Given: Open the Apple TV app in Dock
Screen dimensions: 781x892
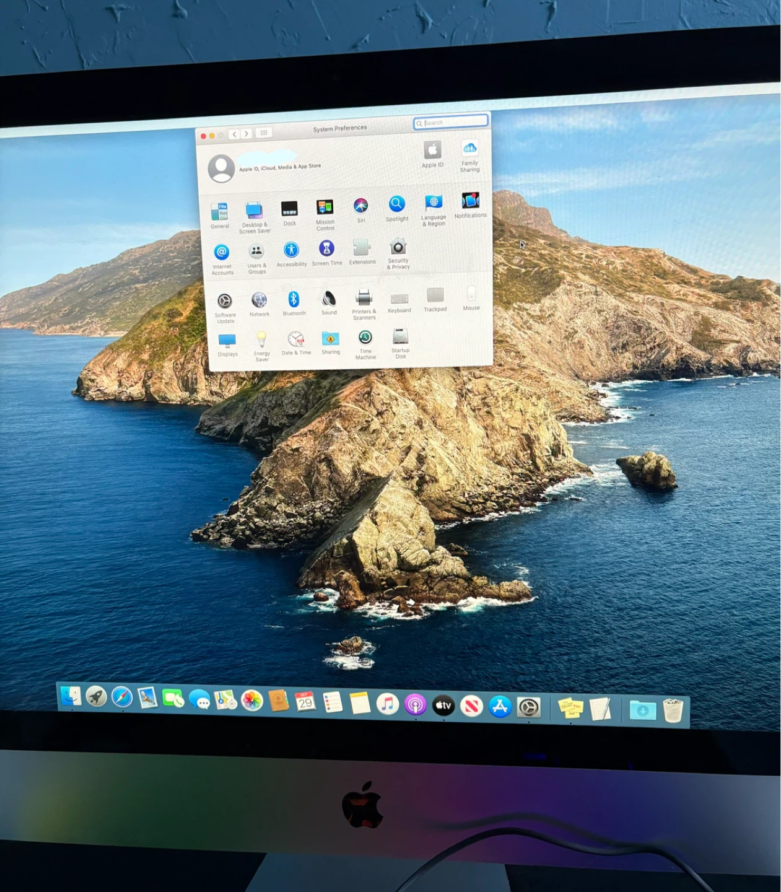Looking at the screenshot, I should click(443, 706).
